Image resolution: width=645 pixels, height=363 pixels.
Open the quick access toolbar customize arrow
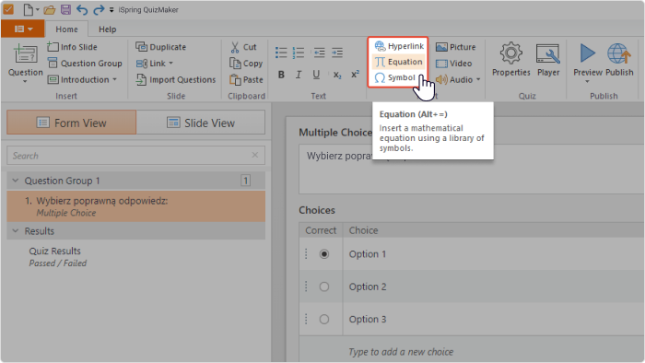(111, 9)
